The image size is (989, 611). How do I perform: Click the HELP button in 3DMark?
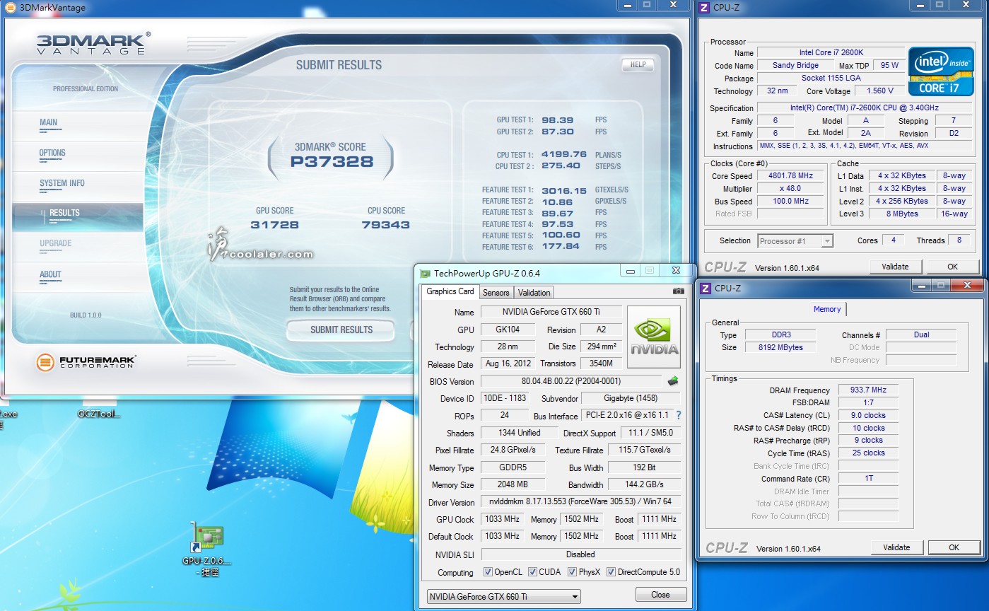tap(638, 64)
